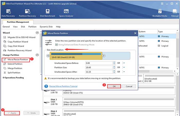
Task: Click the Apply button
Action: [12, 113]
